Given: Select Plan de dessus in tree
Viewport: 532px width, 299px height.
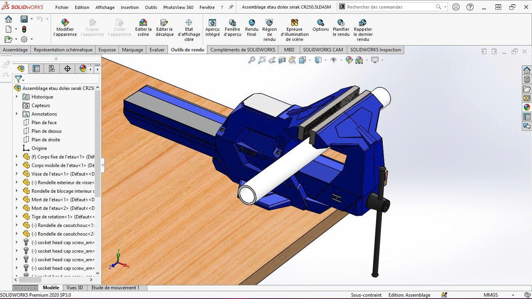Looking at the screenshot, I should [x=46, y=131].
